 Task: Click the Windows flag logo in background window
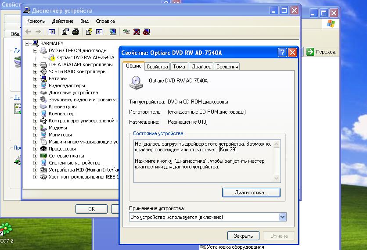pos(331,24)
